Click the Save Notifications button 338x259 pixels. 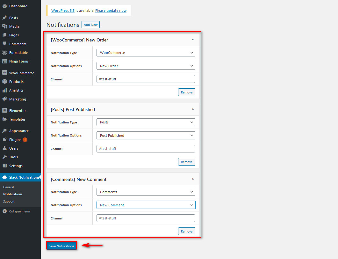(62, 246)
